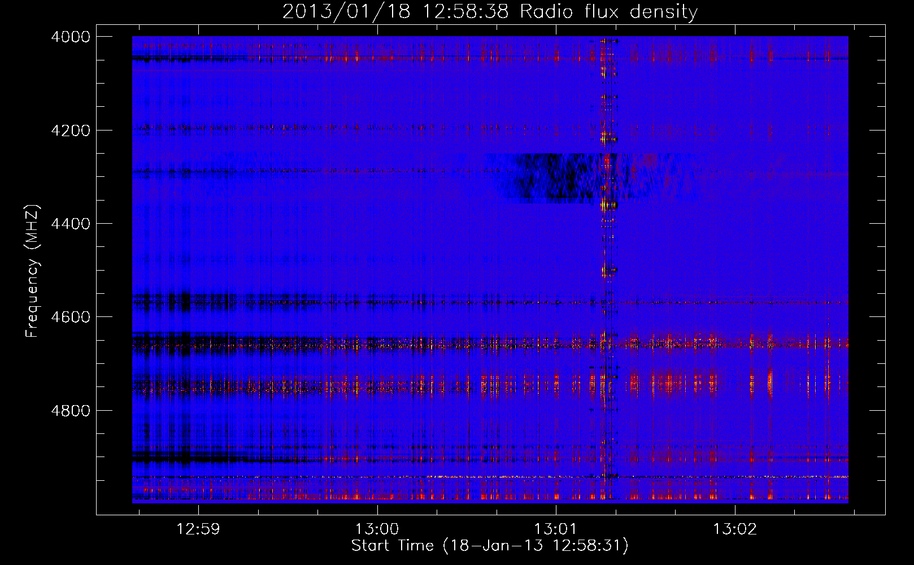The width and height of the screenshot is (914, 565).
Task: Click the "Start Time (18-Jan-13 12:58:31)" label
Action: click(490, 546)
